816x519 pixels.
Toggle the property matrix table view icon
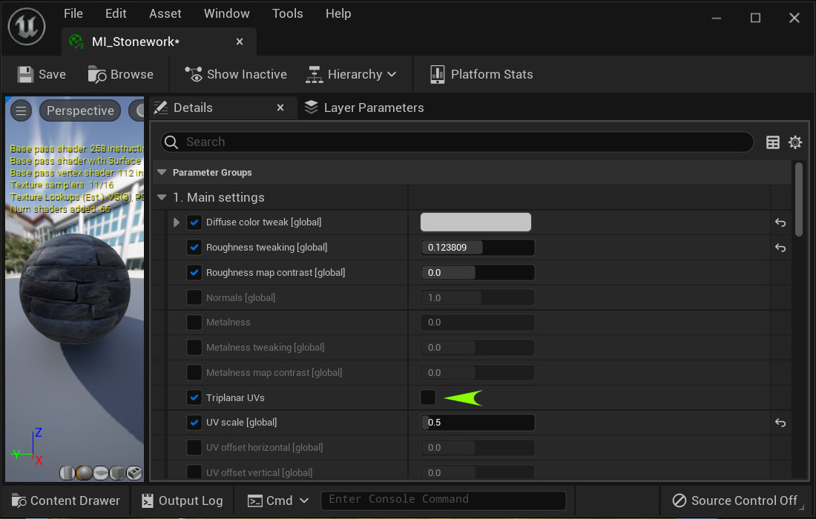pyautogui.click(x=773, y=142)
